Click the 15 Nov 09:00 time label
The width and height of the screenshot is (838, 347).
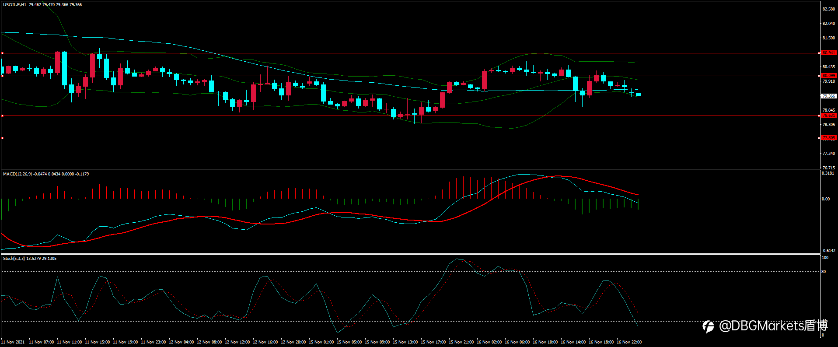pyautogui.click(x=377, y=342)
